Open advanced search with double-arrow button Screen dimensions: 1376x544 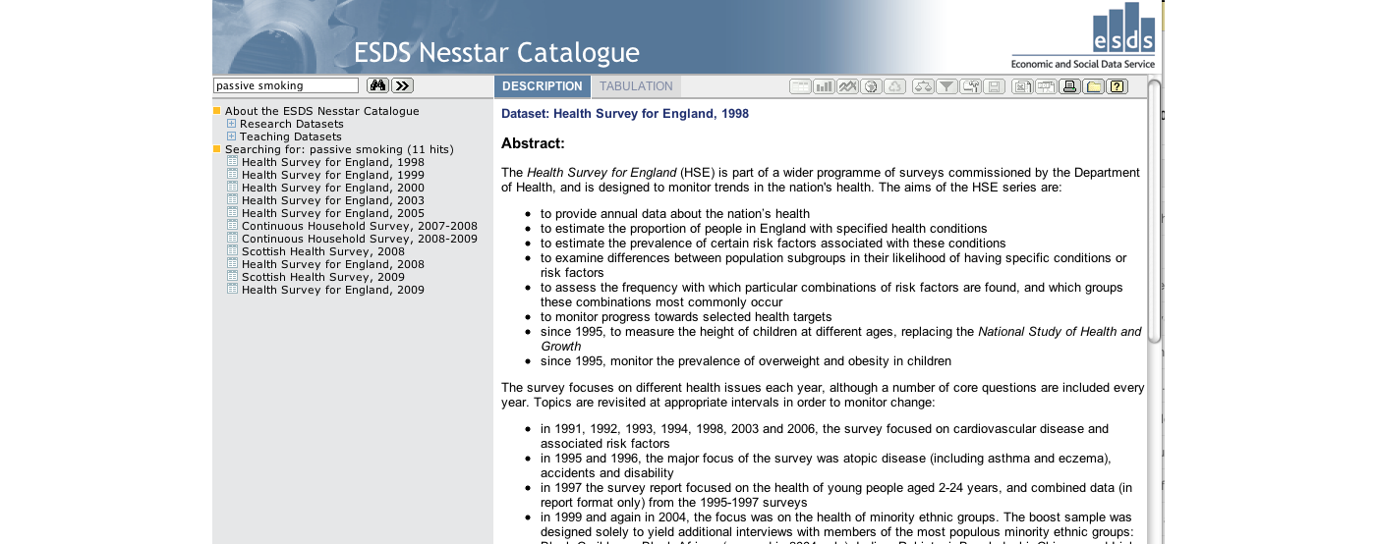click(x=402, y=86)
